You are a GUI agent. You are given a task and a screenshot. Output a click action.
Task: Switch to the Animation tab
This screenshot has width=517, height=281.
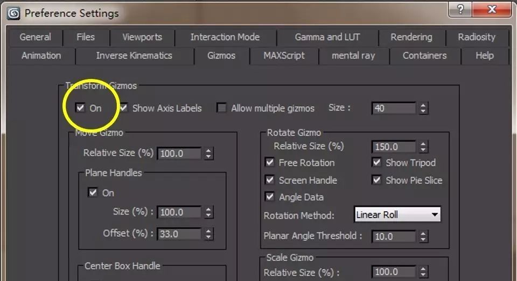tap(41, 55)
